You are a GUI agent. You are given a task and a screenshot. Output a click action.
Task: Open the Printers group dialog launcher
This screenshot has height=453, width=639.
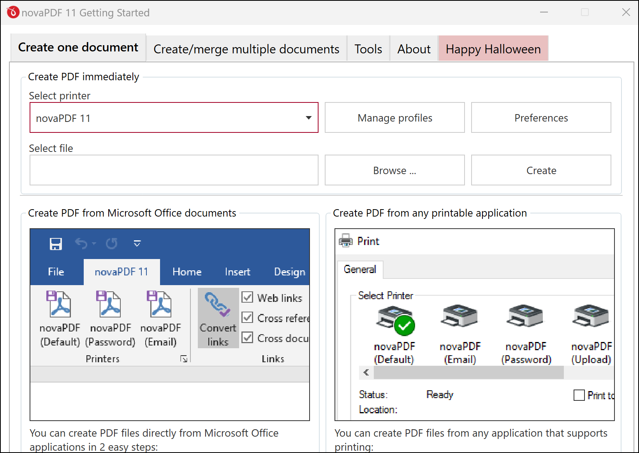click(x=184, y=359)
